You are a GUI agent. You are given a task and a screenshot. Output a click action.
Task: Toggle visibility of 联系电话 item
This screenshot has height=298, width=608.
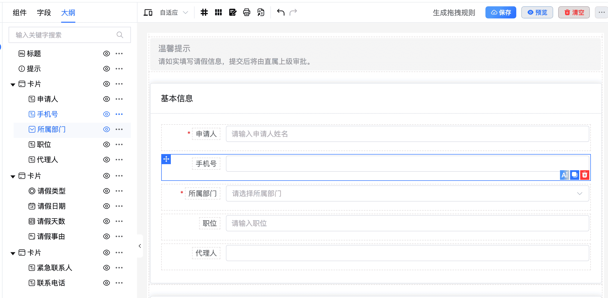coord(107,283)
